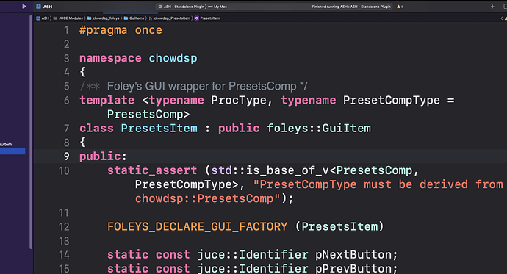The height and width of the screenshot is (274, 507).
Task: Click line number 1 in the gutter
Action: pos(66,30)
